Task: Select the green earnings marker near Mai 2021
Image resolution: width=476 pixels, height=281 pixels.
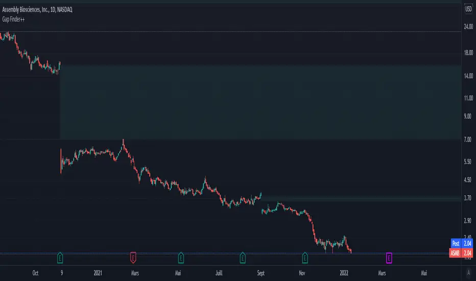Action: click(x=181, y=258)
